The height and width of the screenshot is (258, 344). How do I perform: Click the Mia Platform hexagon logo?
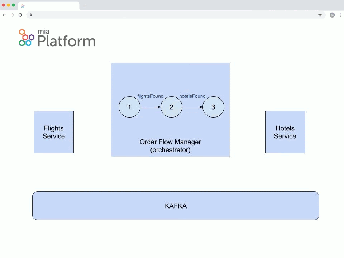tap(25, 38)
